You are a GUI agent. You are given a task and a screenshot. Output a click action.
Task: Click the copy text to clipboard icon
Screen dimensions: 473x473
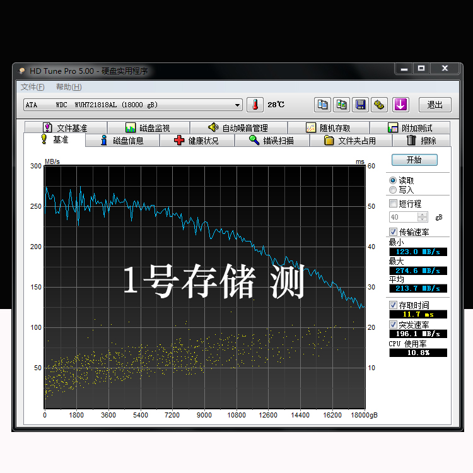tap(322, 105)
